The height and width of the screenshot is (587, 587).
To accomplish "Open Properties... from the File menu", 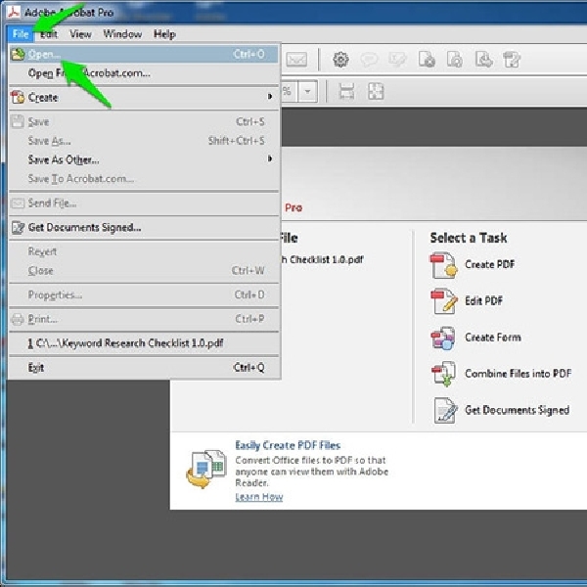I will (x=144, y=295).
